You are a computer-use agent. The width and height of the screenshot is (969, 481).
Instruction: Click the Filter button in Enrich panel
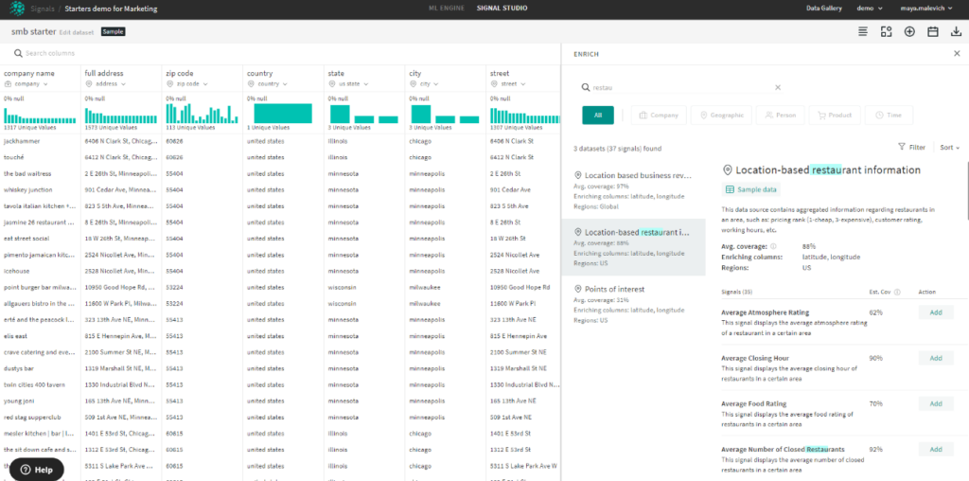pyautogui.click(x=912, y=147)
